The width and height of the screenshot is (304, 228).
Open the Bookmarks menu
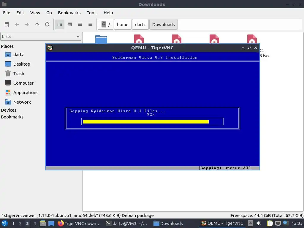(x=69, y=13)
